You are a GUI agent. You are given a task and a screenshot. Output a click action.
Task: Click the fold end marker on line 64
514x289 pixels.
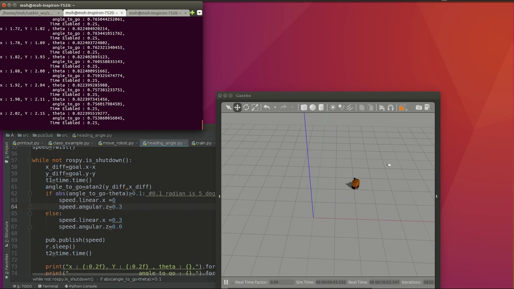tap(30, 207)
